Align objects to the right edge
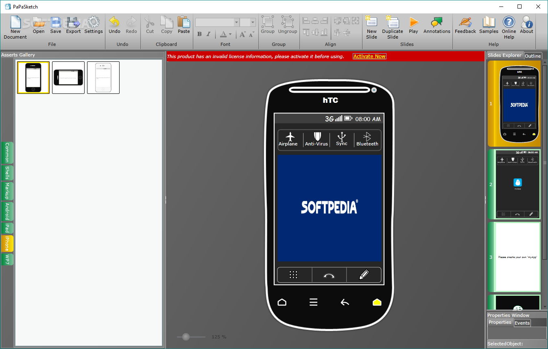 [324, 20]
